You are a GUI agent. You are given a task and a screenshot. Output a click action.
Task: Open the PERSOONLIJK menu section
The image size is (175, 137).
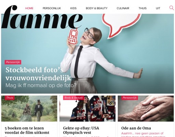tap(52, 8)
